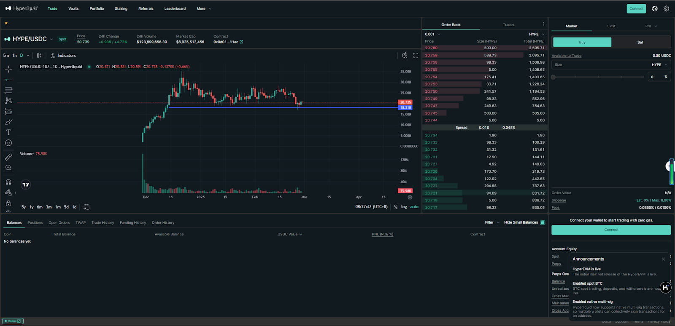Go to the Vaults page
This screenshot has height=326, width=675.
click(x=73, y=8)
